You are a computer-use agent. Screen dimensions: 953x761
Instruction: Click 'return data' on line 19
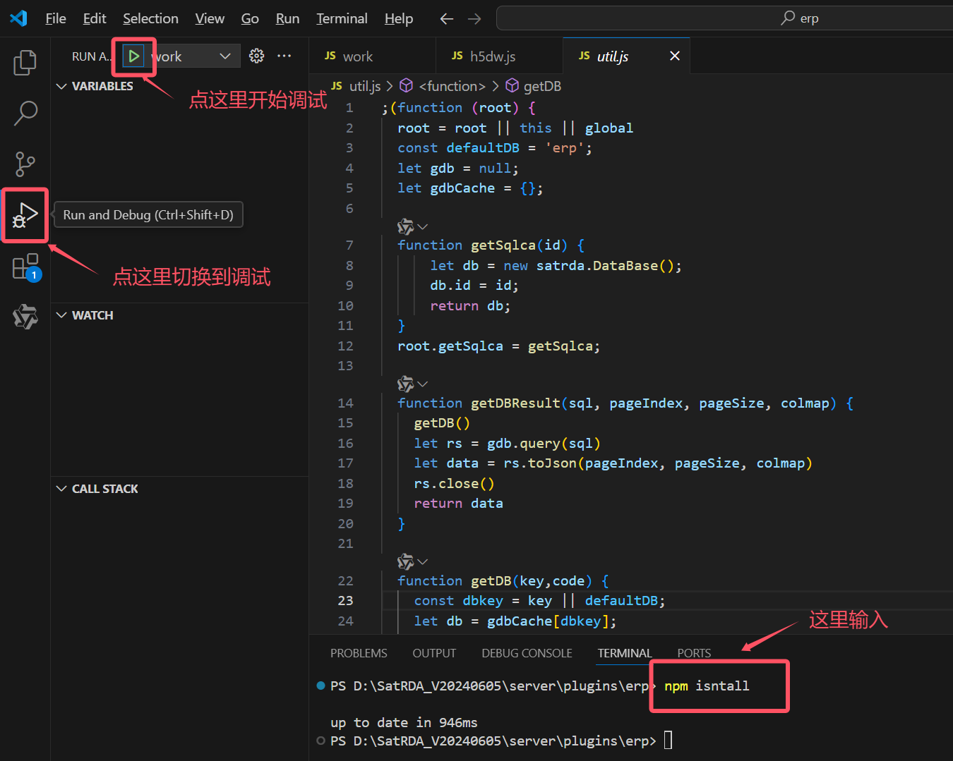[x=458, y=504]
